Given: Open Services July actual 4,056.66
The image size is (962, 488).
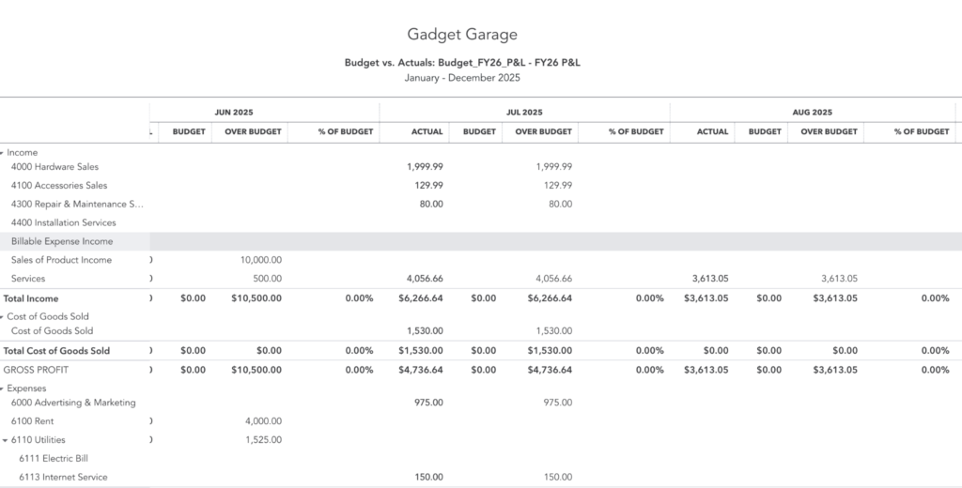Looking at the screenshot, I should [x=425, y=279].
